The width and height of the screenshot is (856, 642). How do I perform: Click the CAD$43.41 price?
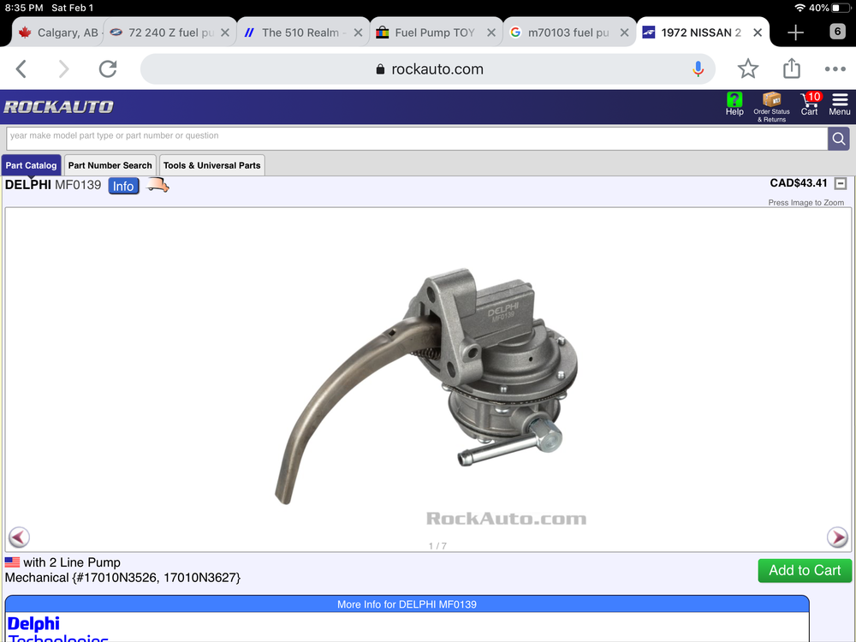[798, 183]
